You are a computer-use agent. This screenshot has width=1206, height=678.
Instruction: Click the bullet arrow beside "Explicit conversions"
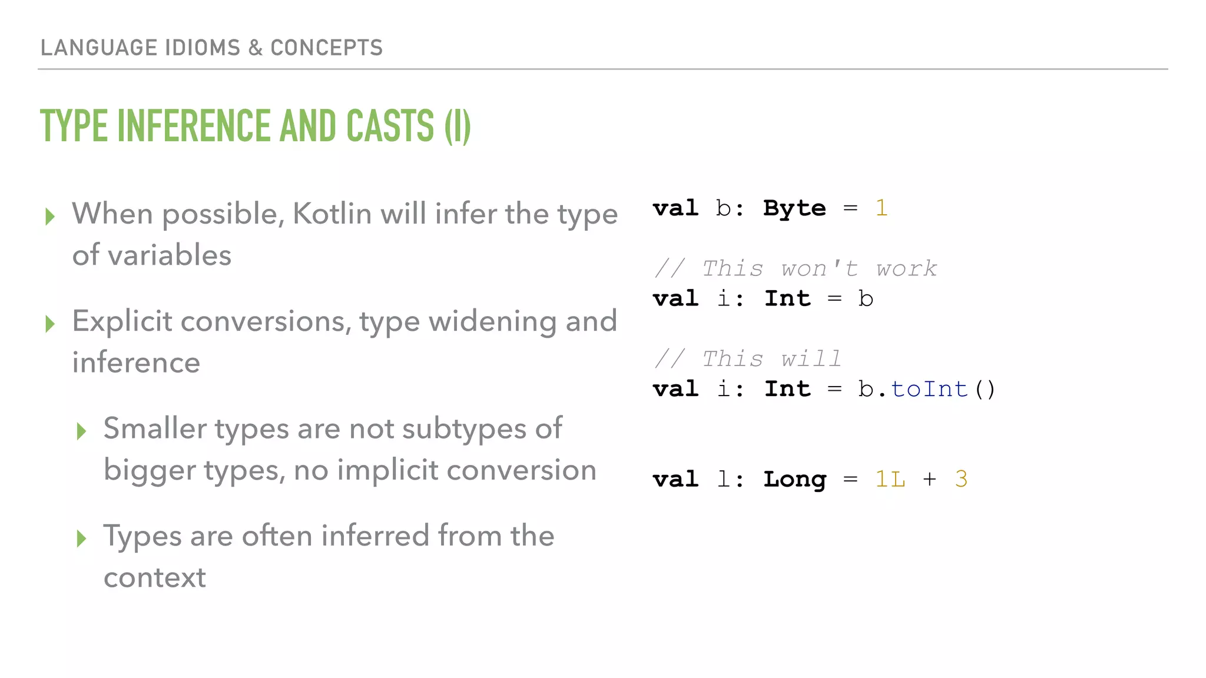(50, 324)
